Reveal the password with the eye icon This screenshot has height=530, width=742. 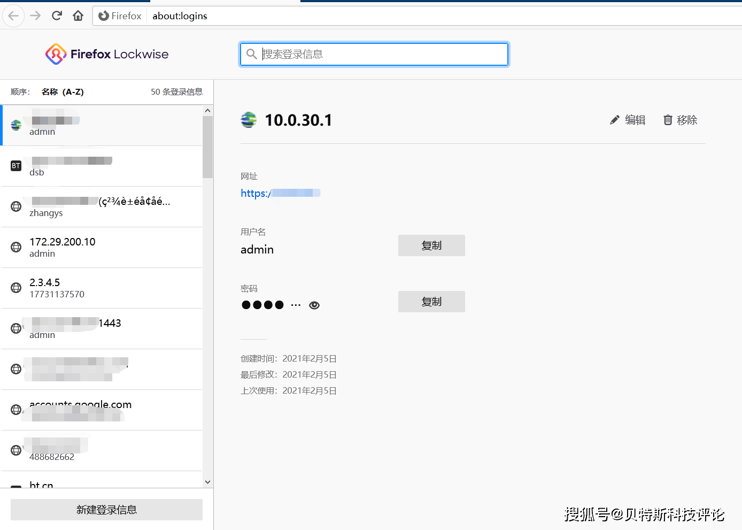(314, 305)
